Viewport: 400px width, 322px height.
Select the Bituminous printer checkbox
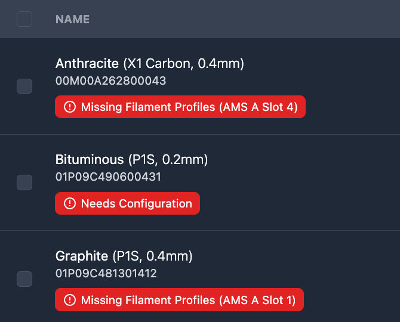24,182
